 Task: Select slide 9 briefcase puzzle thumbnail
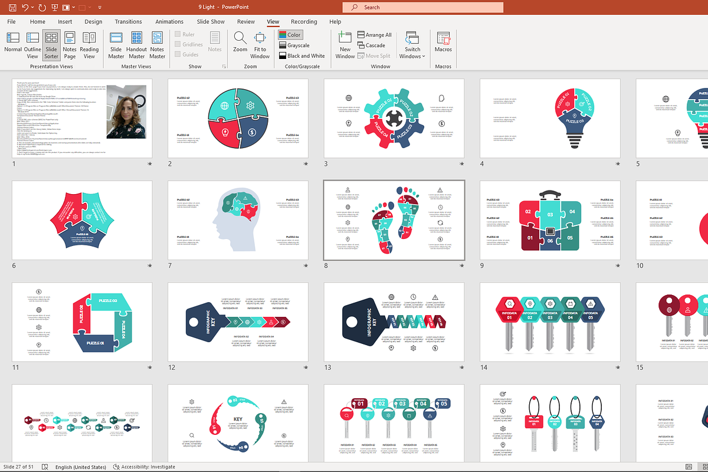click(x=550, y=220)
